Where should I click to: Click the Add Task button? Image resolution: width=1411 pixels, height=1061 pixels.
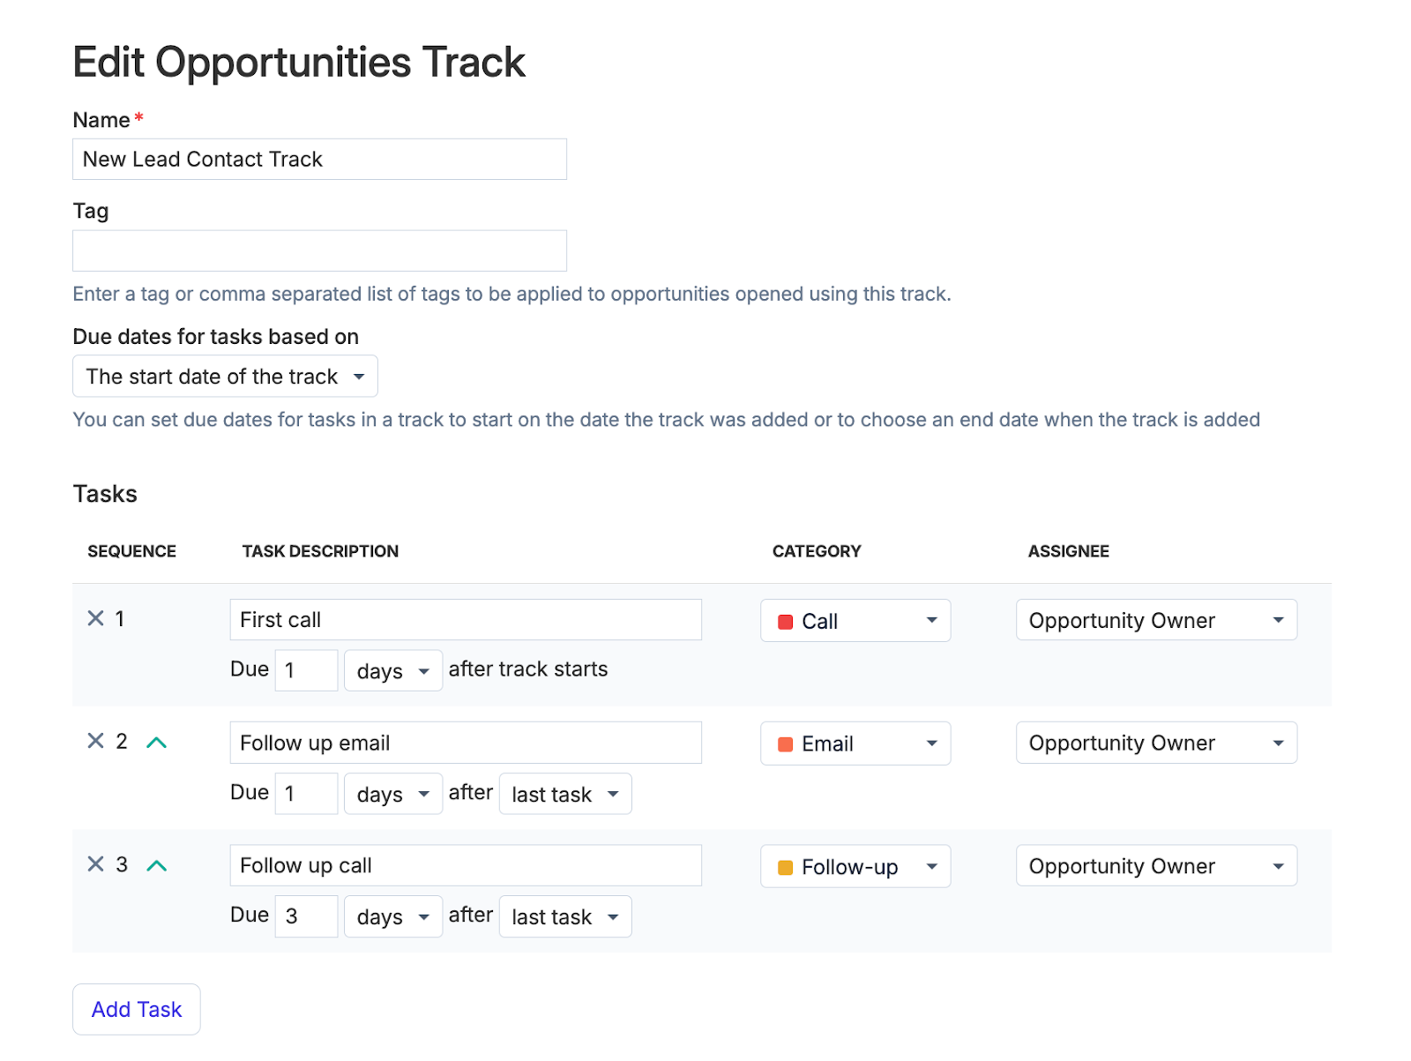coord(137,1009)
